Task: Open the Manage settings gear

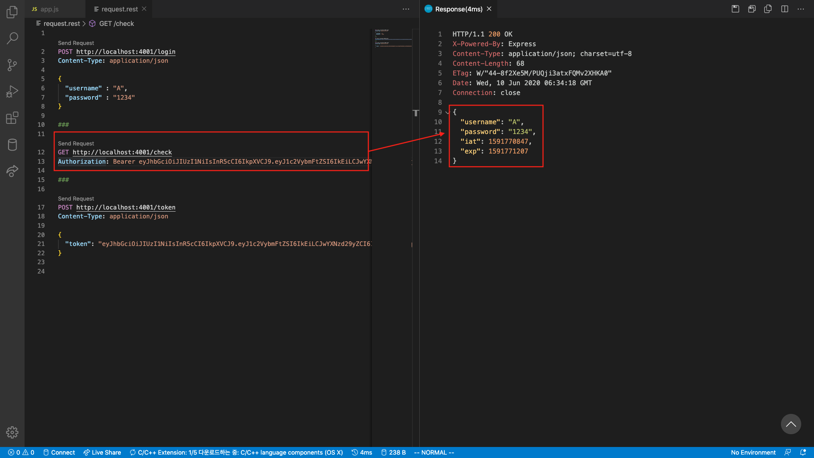Action: (12, 432)
